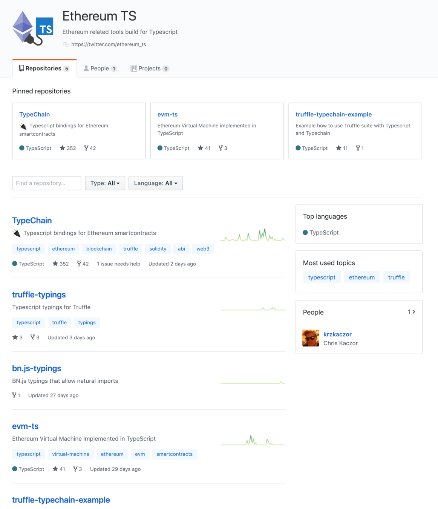Open truffle-typechain-example repository in the list

(61, 500)
